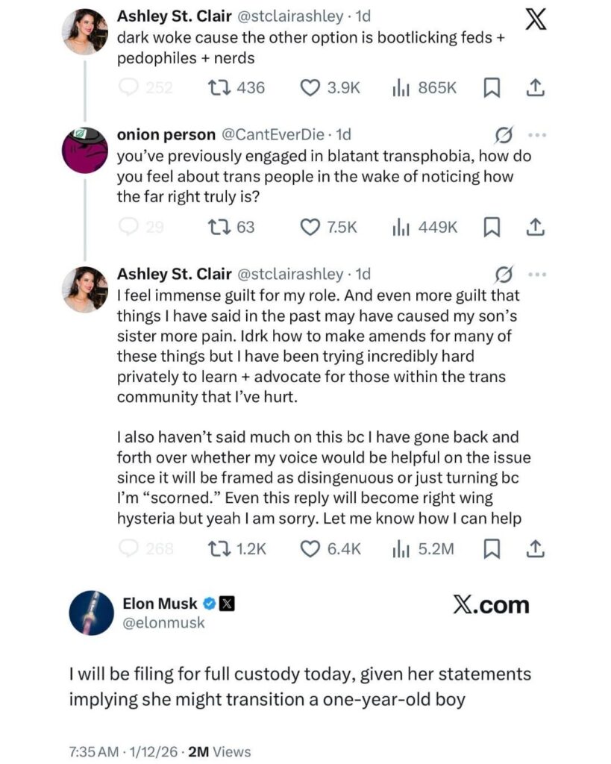
Task: Share Ashley's first tweet
Action: coord(536,87)
